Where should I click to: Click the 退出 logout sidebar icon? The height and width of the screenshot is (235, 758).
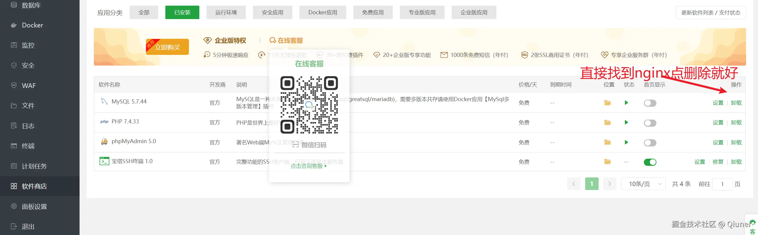pos(14,226)
